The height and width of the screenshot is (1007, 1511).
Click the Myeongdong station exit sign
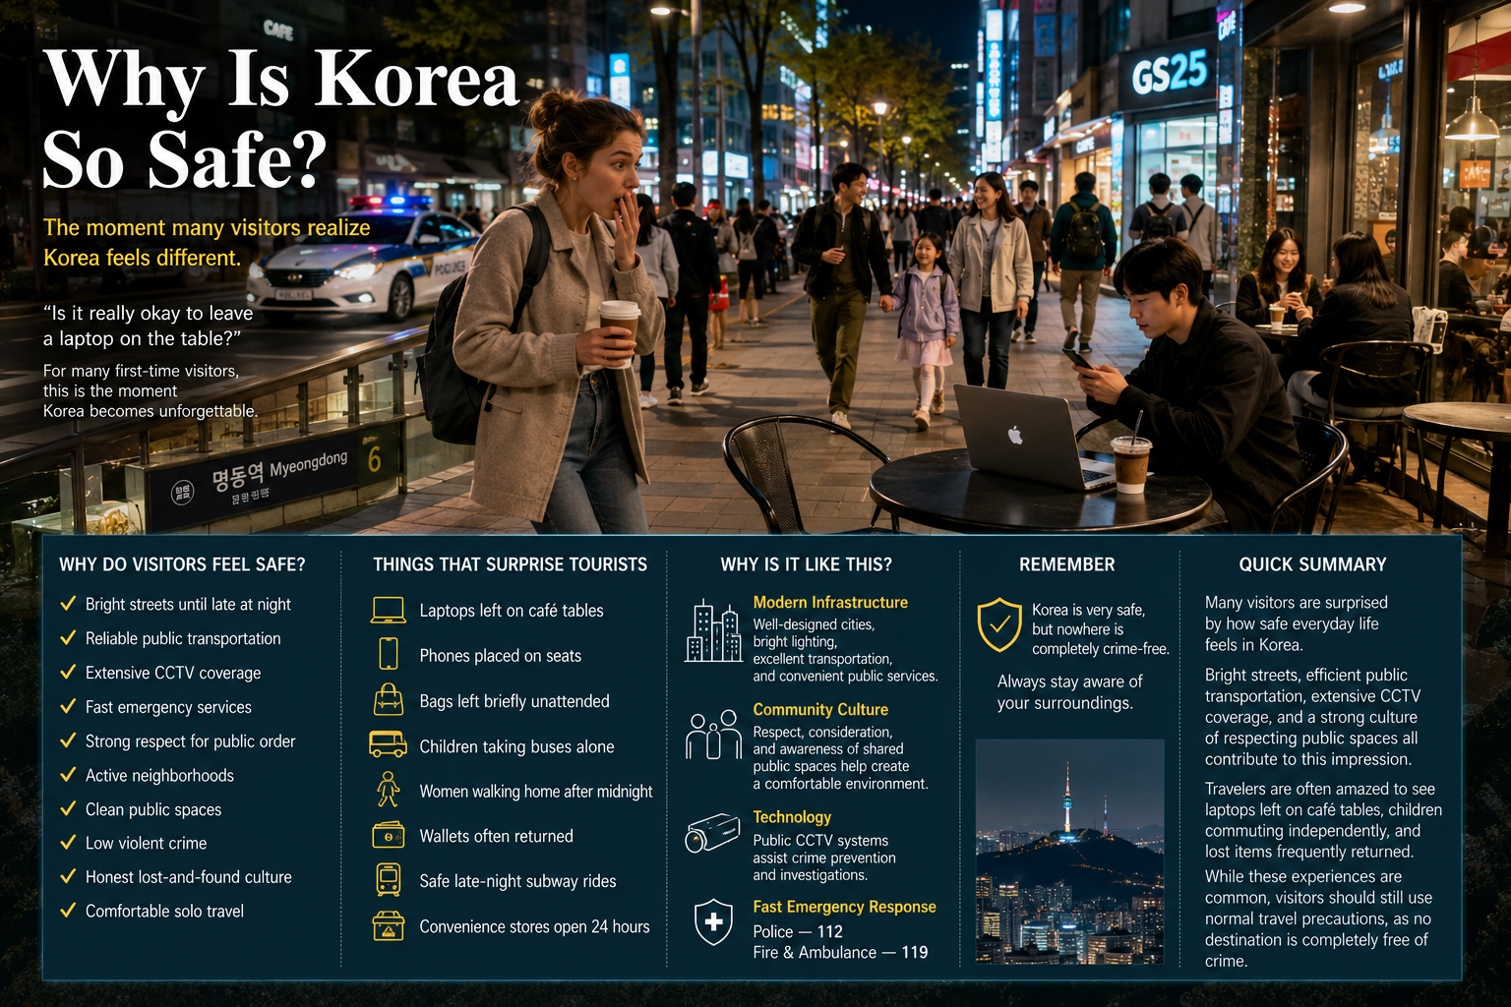coord(273,477)
